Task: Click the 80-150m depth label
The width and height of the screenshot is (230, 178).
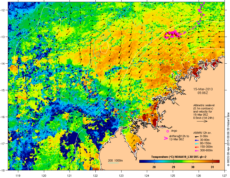Action: point(205,143)
